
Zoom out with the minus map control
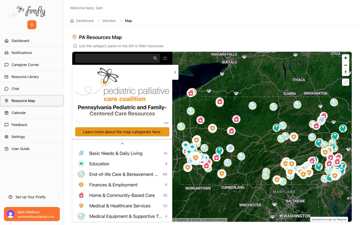pyautogui.click(x=345, y=65)
